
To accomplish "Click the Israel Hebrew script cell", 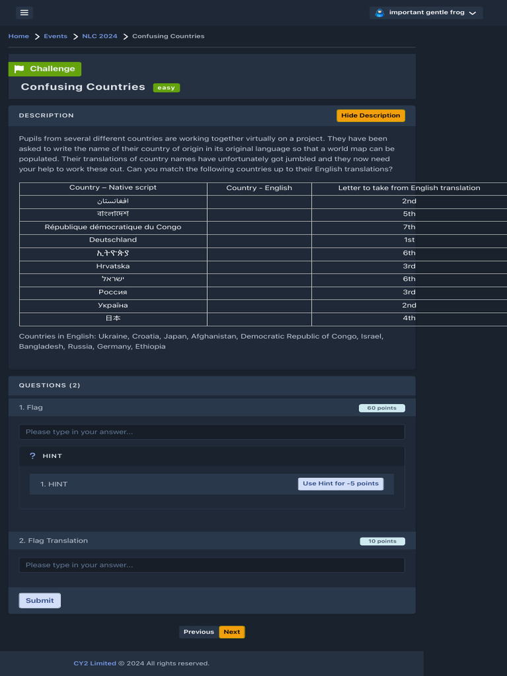I will pyautogui.click(x=113, y=279).
